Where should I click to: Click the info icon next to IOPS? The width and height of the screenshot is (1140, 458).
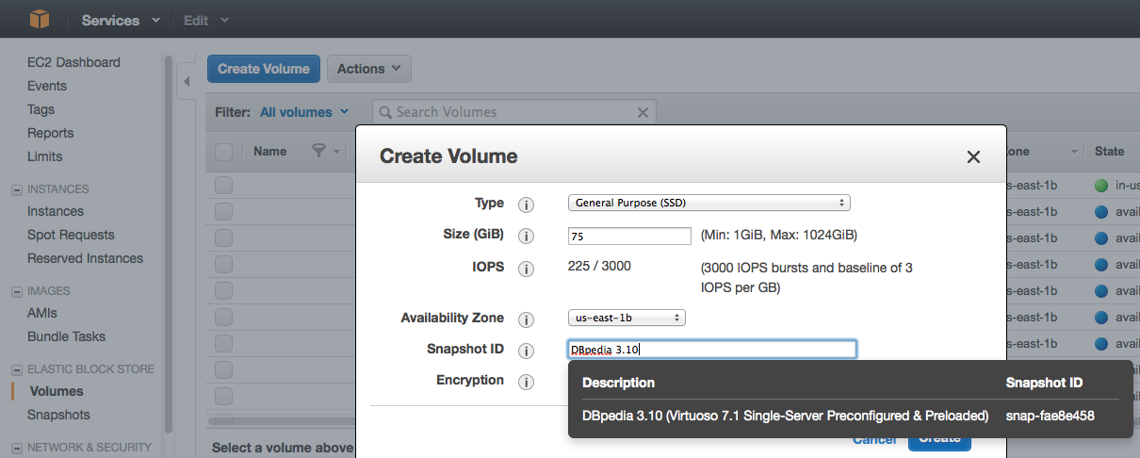pos(527,269)
